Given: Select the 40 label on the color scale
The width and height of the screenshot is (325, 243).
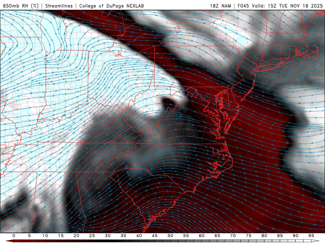Looking at the screenshot, I should coord(139,236).
